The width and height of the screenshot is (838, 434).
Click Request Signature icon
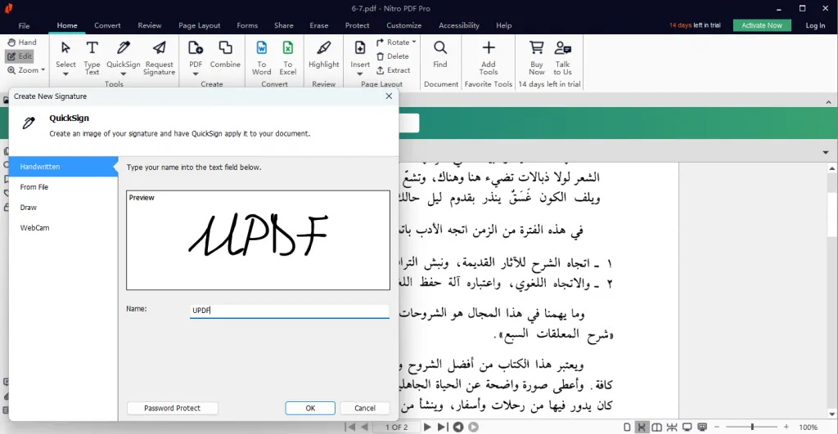point(160,48)
